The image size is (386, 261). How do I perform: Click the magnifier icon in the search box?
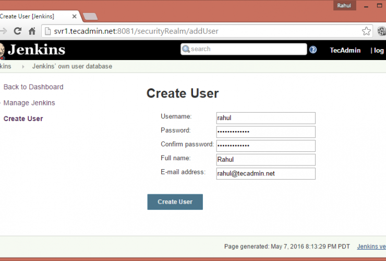click(186, 50)
